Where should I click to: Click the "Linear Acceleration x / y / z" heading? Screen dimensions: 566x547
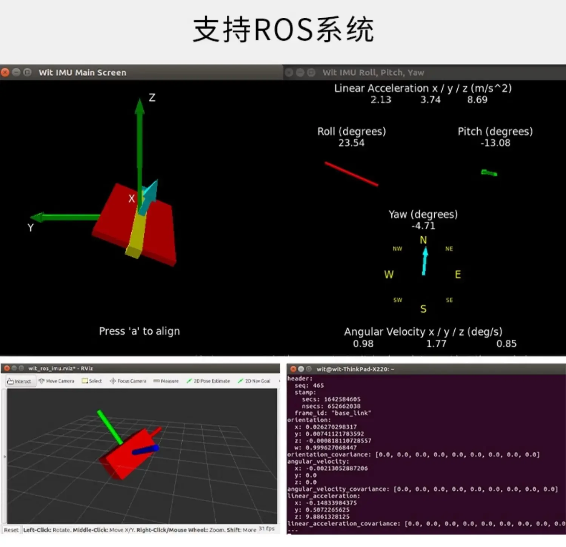pos(423,88)
